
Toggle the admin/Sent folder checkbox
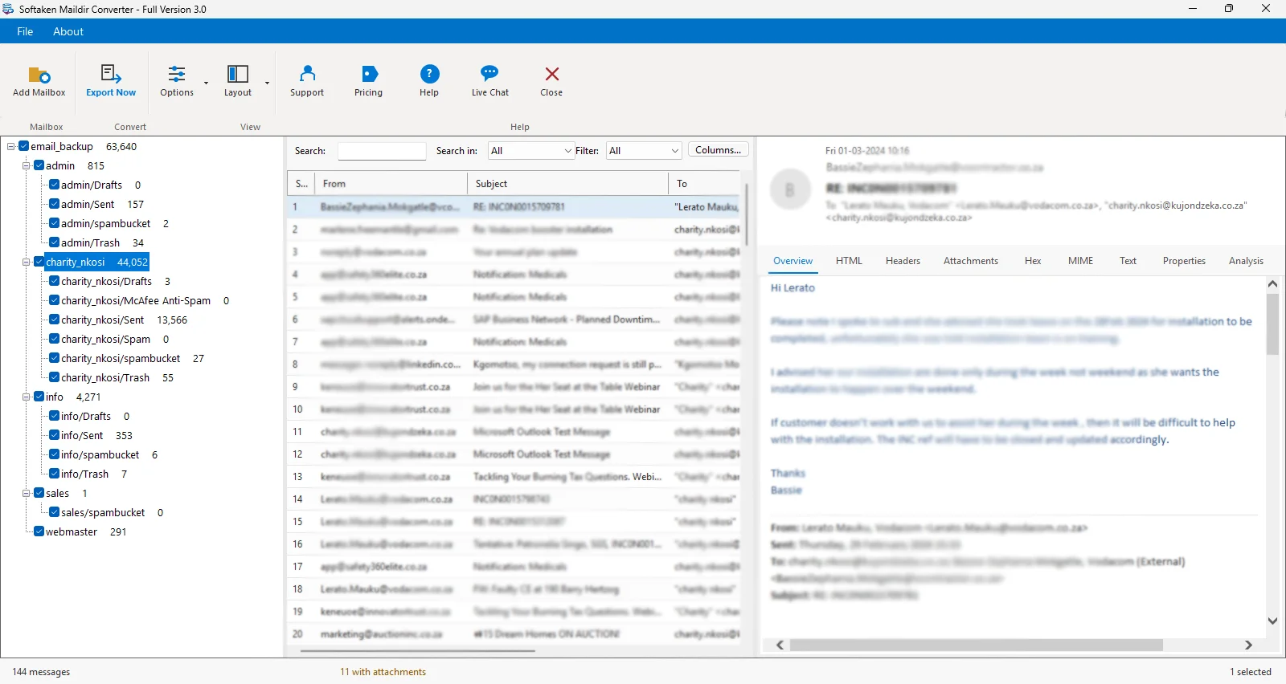point(55,204)
